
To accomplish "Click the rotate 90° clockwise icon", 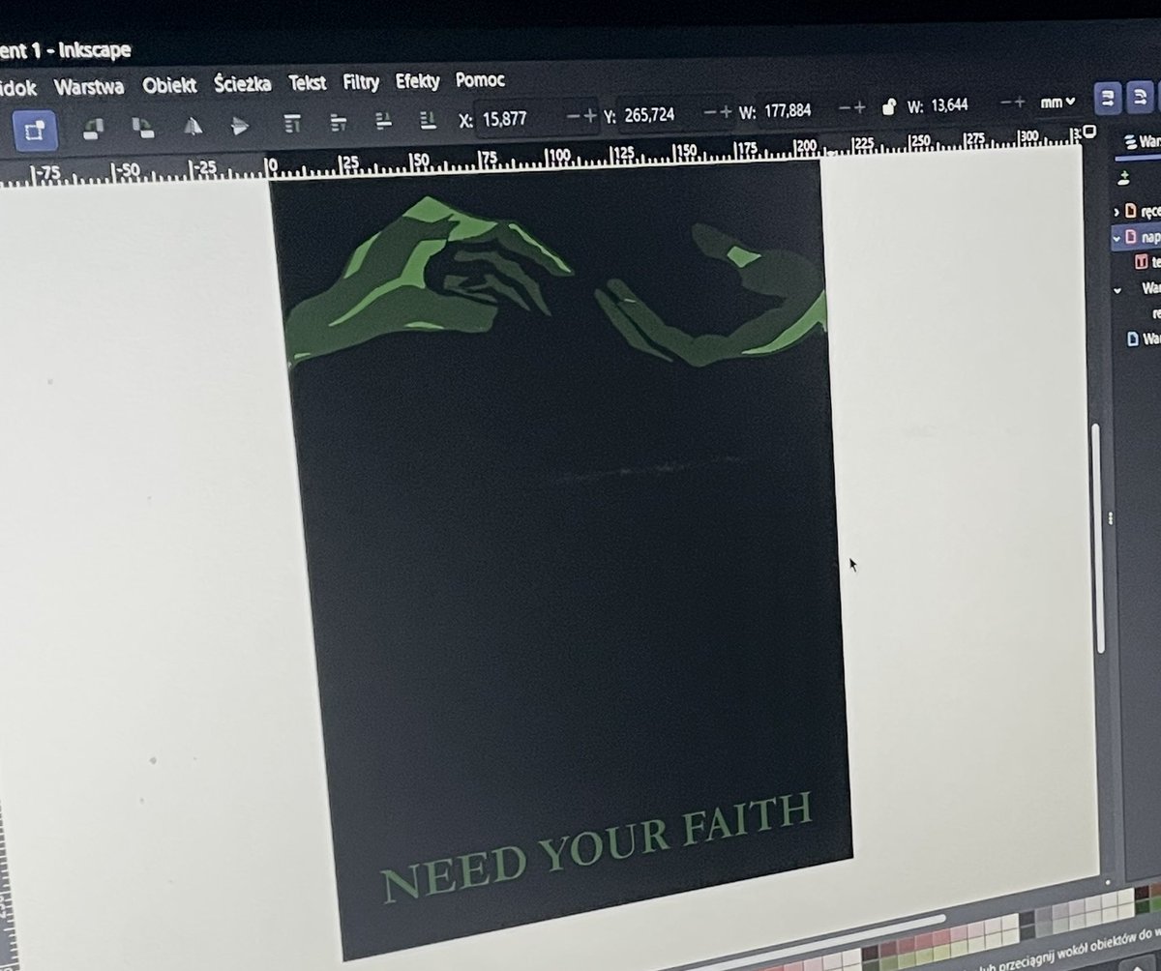I will point(142,126).
